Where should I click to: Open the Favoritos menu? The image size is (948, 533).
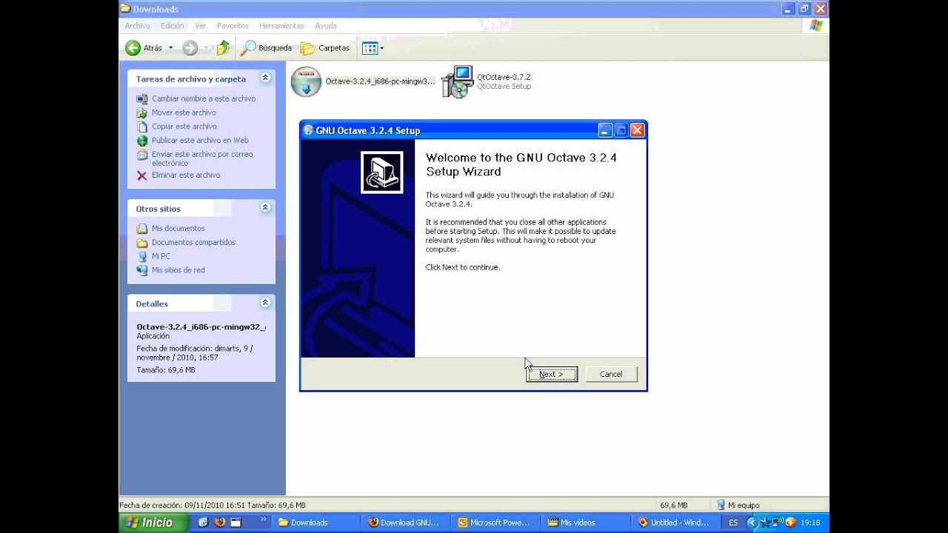click(x=233, y=25)
